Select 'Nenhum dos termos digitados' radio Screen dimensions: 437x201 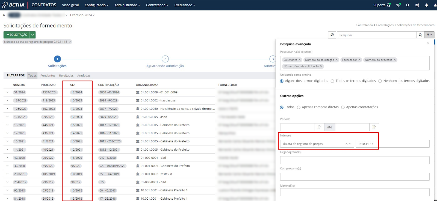point(380,81)
